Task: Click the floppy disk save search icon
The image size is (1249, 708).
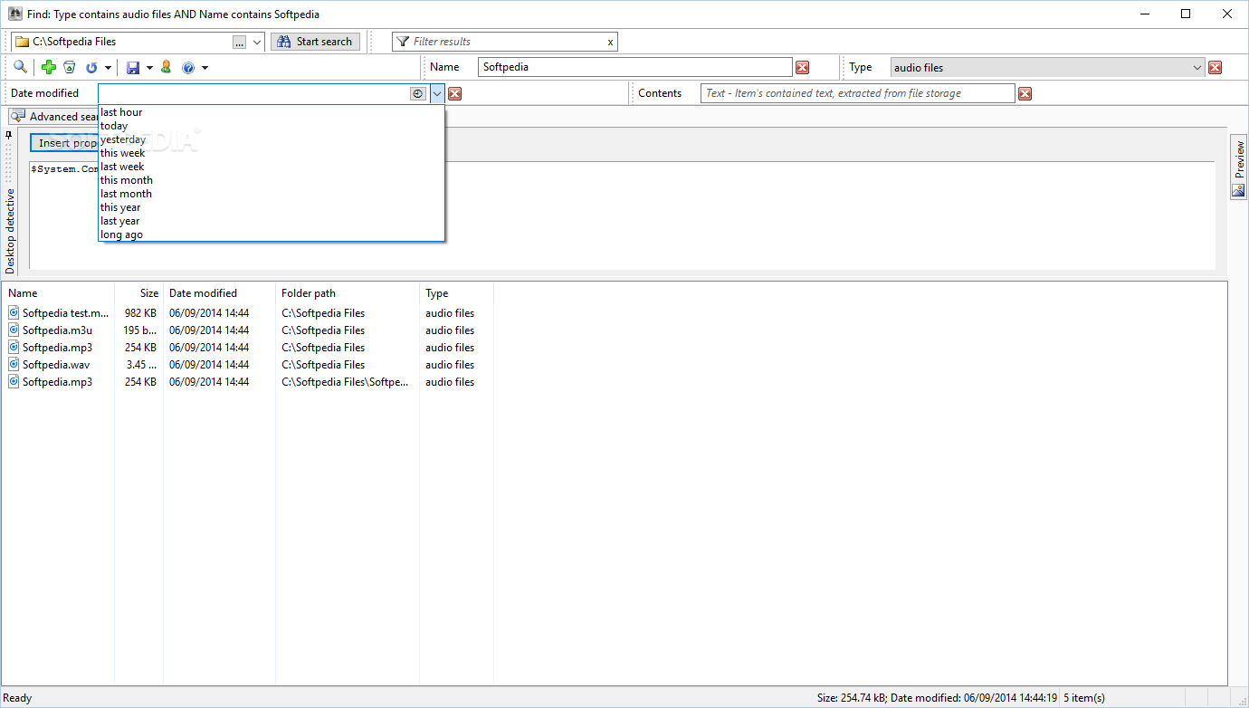Action: 133,67
